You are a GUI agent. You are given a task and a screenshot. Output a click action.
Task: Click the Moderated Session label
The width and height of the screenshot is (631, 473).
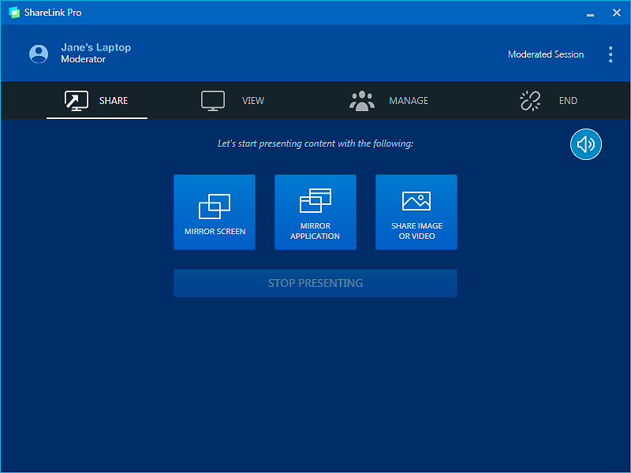tap(546, 54)
